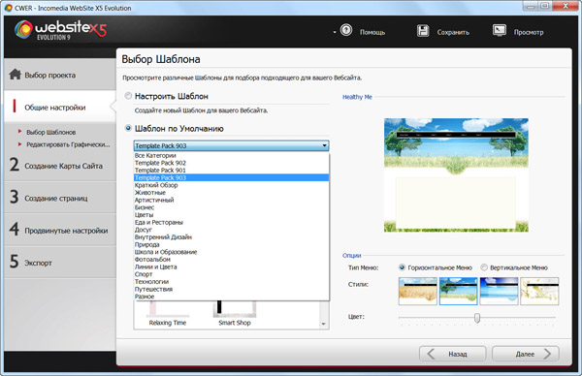Click the large Healthy Me template preview
The height and width of the screenshot is (376, 582).
click(x=456, y=175)
